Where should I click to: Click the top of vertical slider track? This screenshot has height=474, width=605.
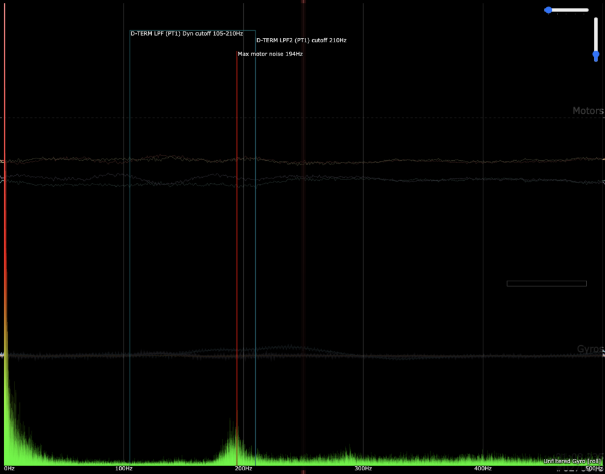(596, 19)
